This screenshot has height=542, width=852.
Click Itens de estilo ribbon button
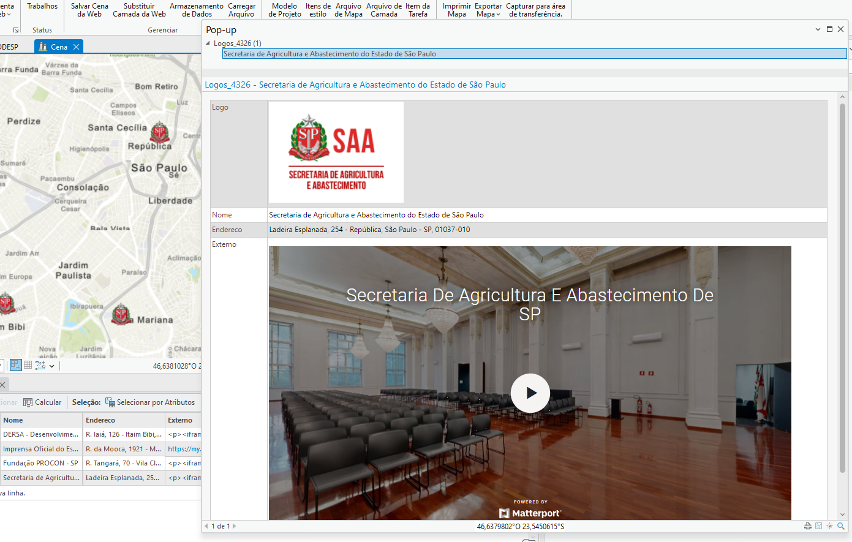coord(318,10)
